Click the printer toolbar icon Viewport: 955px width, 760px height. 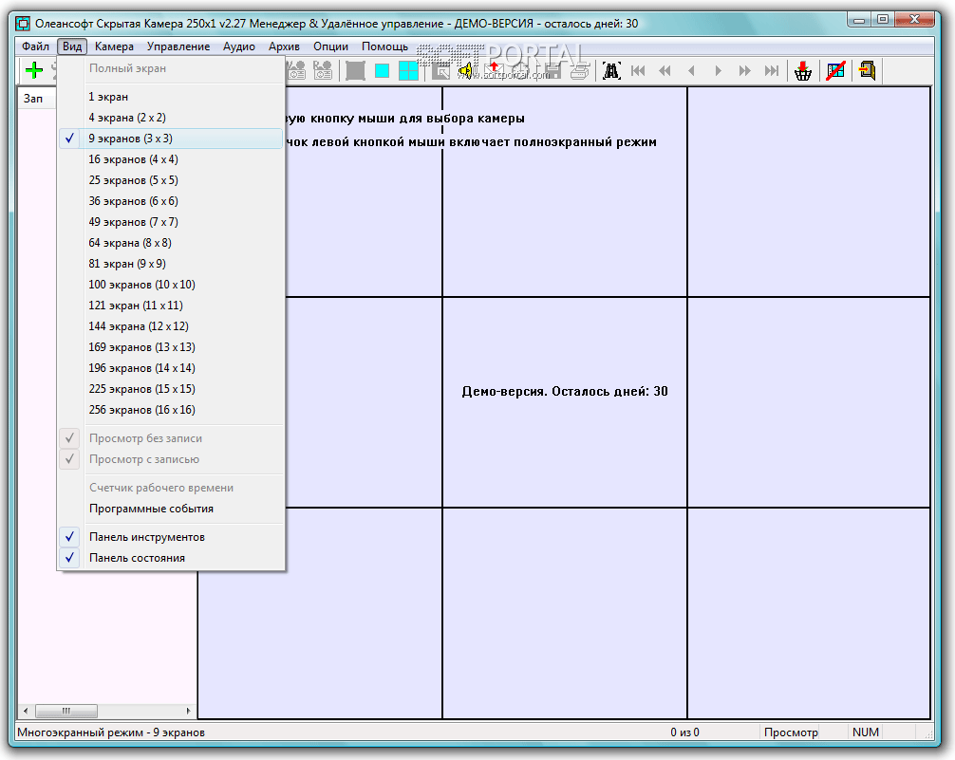[x=579, y=71]
